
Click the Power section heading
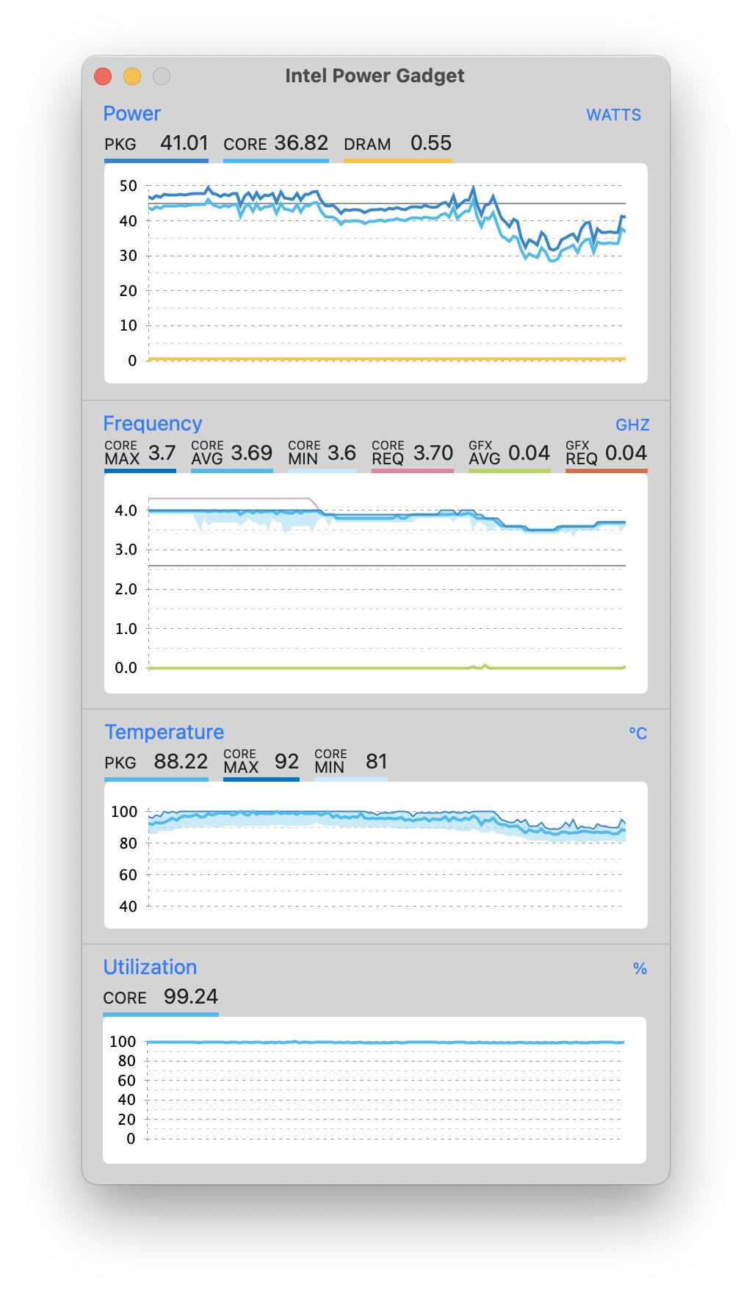click(131, 114)
